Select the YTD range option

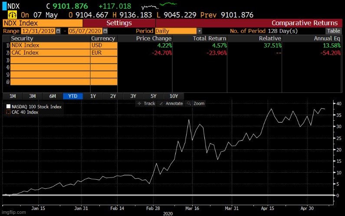72,96
